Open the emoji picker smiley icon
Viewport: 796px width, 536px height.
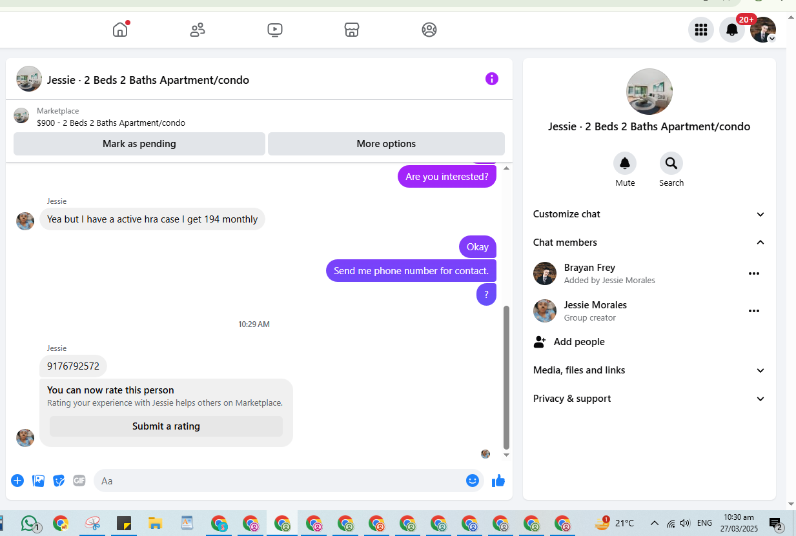[473, 481]
